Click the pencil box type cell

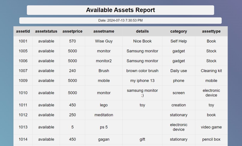211,139
